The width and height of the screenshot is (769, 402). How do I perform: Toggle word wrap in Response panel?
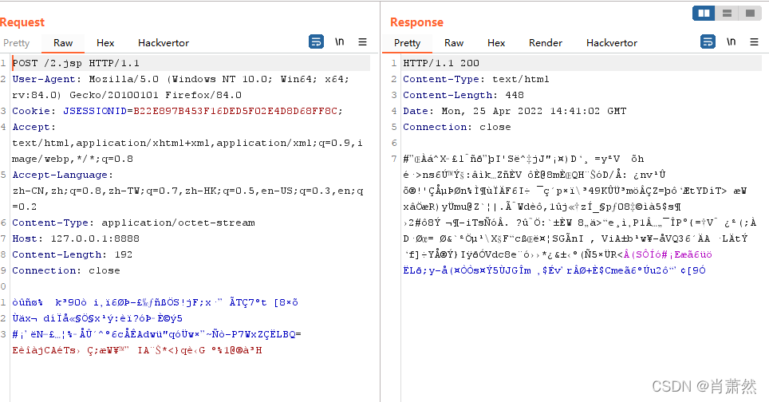(x=708, y=42)
